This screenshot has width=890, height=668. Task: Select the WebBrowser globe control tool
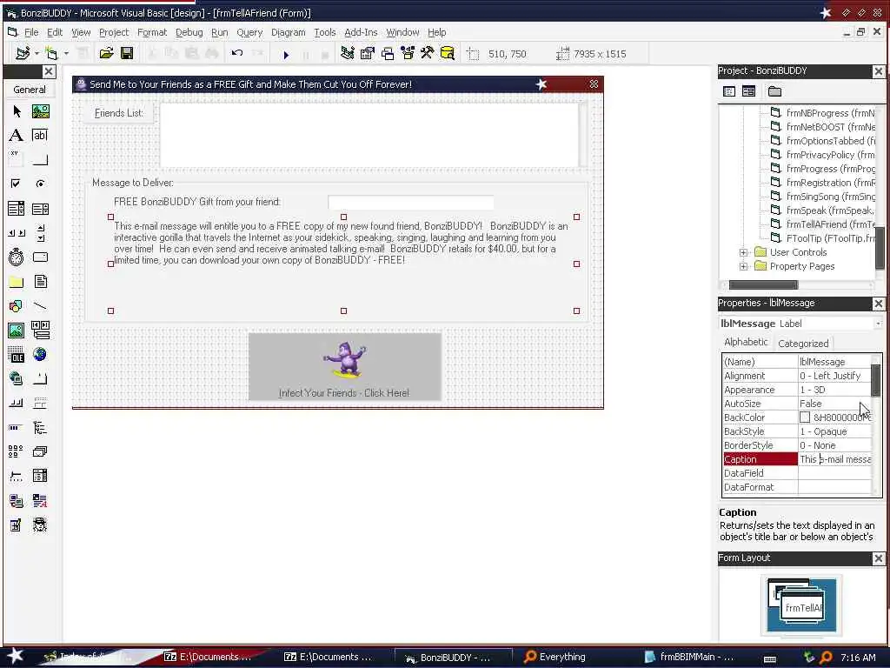coord(40,355)
